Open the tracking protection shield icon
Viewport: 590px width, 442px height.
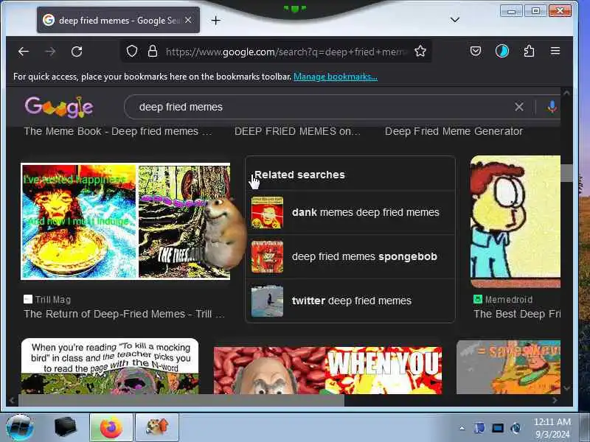(132, 51)
